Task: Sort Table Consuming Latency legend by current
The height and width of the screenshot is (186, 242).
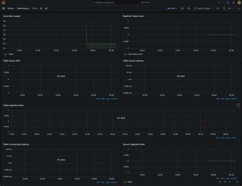Action: (114, 182)
